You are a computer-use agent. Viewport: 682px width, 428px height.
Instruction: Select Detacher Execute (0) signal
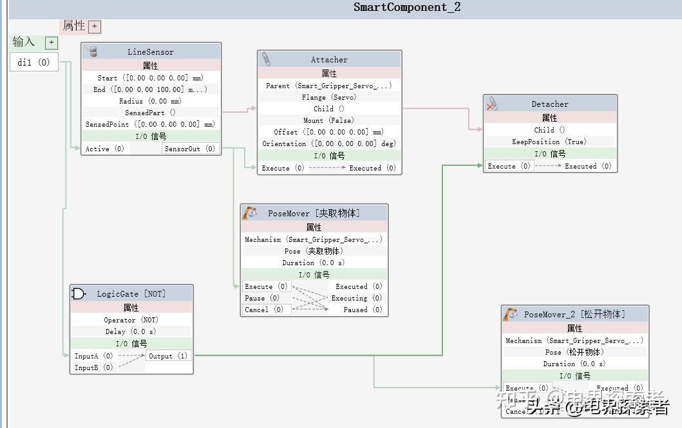coord(509,166)
